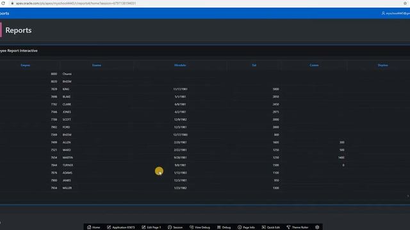Activate Quick Edit in developer toolbar

pos(270,227)
